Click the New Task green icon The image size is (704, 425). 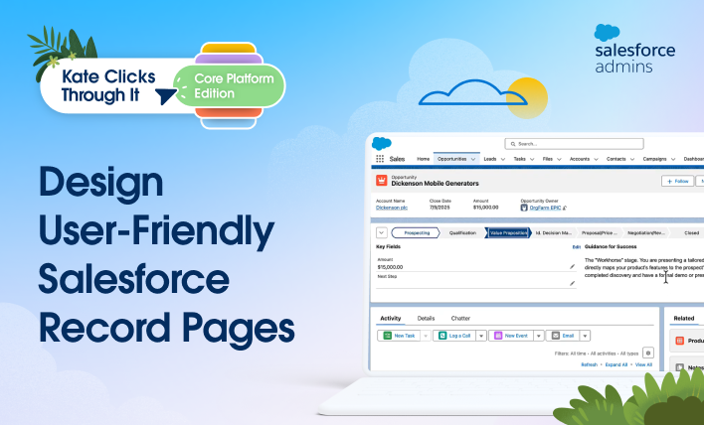[387, 336]
